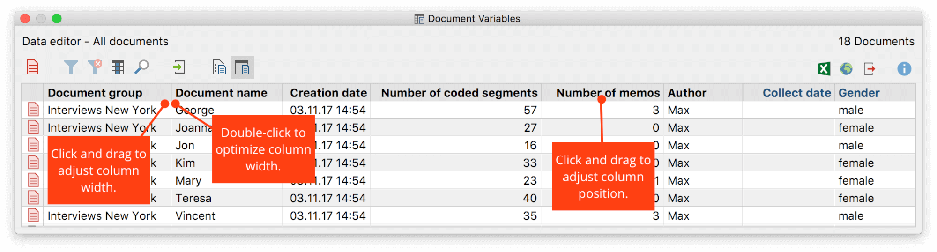This screenshot has width=937, height=252.
Task: Click coded segments value 35
Action: (x=530, y=216)
